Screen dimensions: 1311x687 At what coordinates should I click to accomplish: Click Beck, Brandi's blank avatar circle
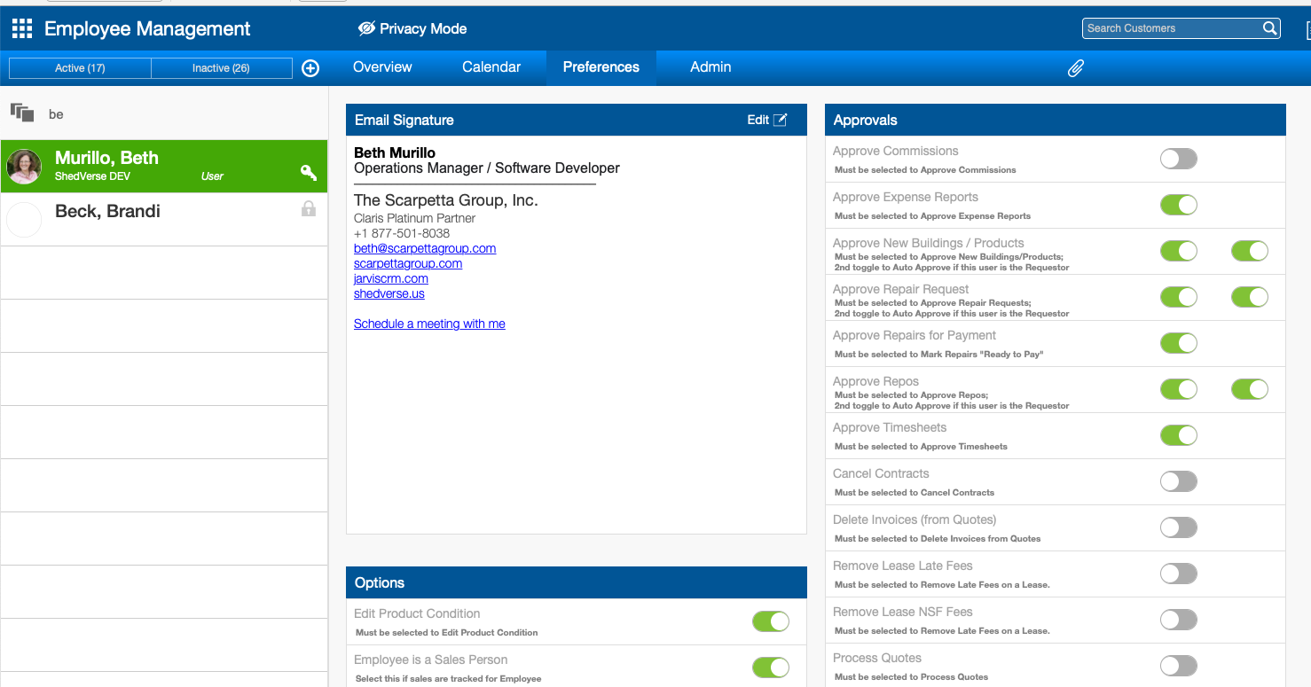[24, 220]
